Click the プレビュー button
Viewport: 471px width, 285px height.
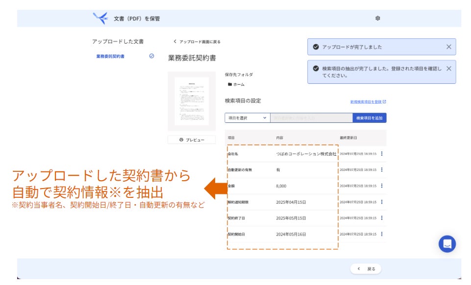(192, 140)
